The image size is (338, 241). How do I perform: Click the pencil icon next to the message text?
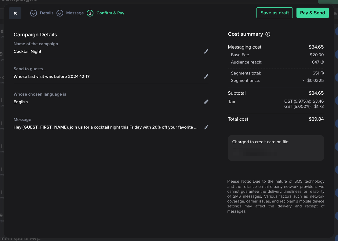click(x=206, y=127)
